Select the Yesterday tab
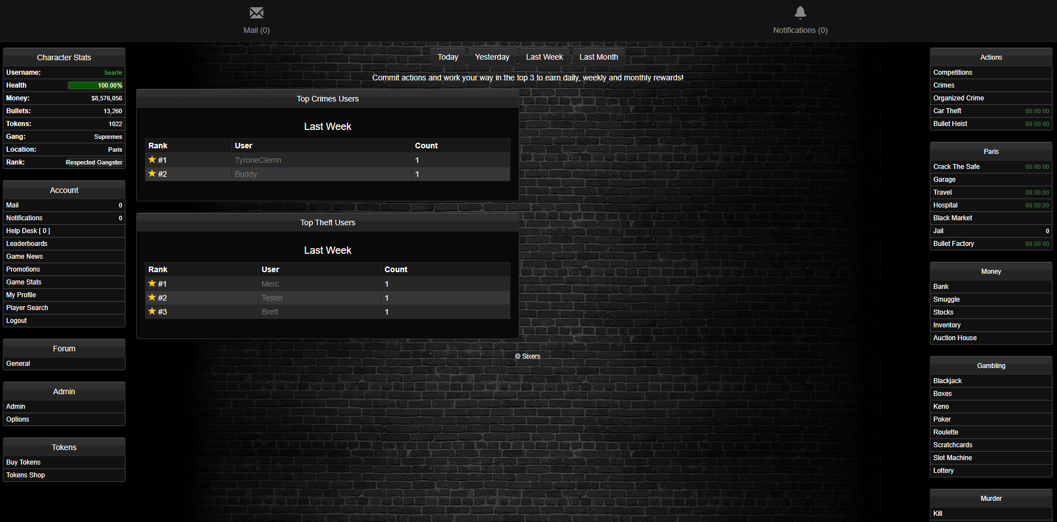The image size is (1057, 522). point(492,57)
